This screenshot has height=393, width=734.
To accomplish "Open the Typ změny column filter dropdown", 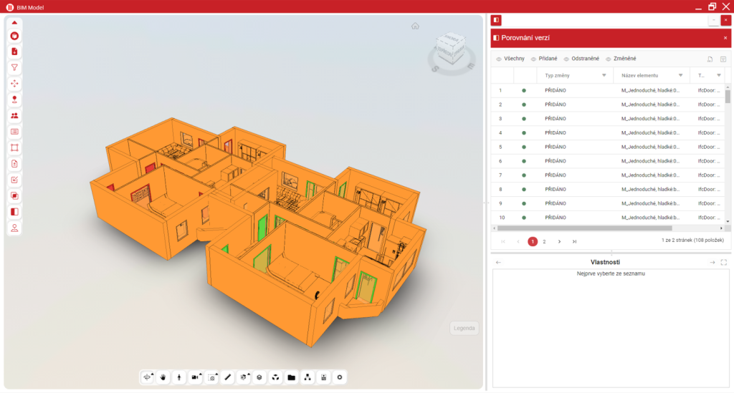I will (x=604, y=75).
